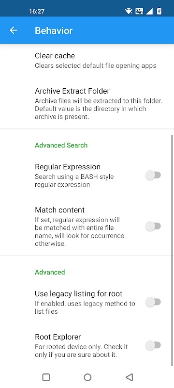Click the vertical scrollbar on the right
The width and height of the screenshot is (174, 388).
tap(172, 250)
